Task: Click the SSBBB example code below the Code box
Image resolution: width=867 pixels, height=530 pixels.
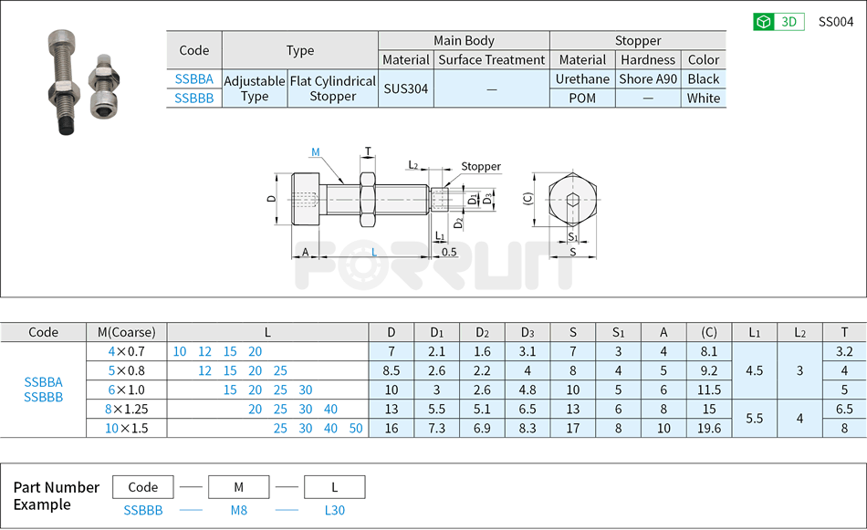Action: 142,511
